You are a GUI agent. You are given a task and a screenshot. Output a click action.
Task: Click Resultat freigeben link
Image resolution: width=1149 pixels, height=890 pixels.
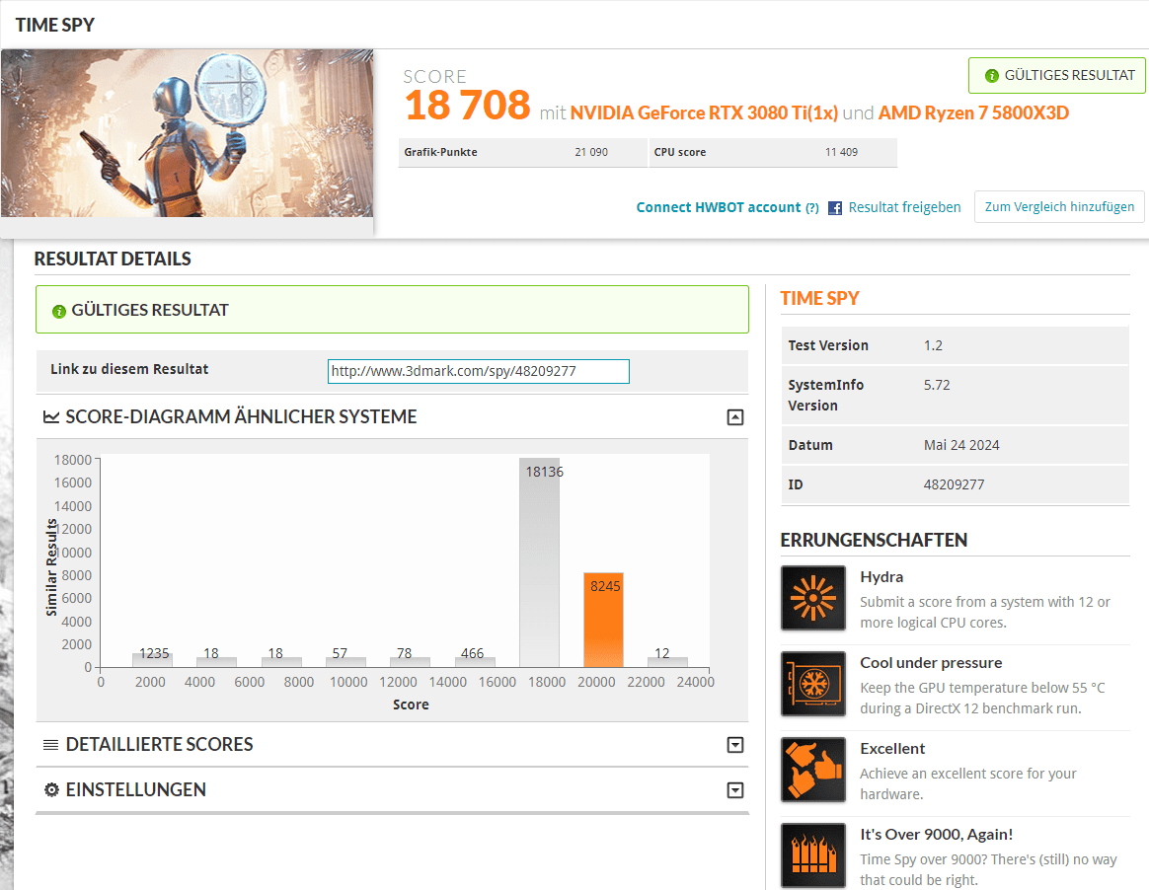[x=904, y=207]
